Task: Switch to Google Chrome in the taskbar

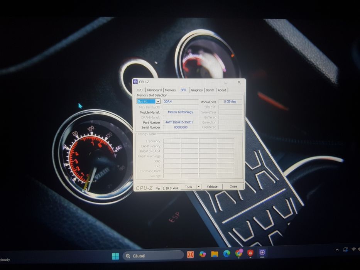Action: point(239,253)
